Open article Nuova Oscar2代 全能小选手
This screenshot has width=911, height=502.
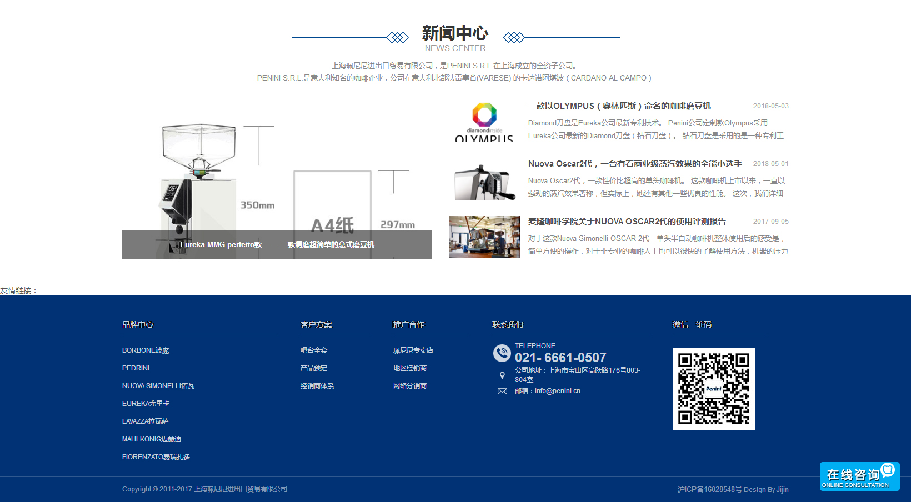(x=635, y=164)
